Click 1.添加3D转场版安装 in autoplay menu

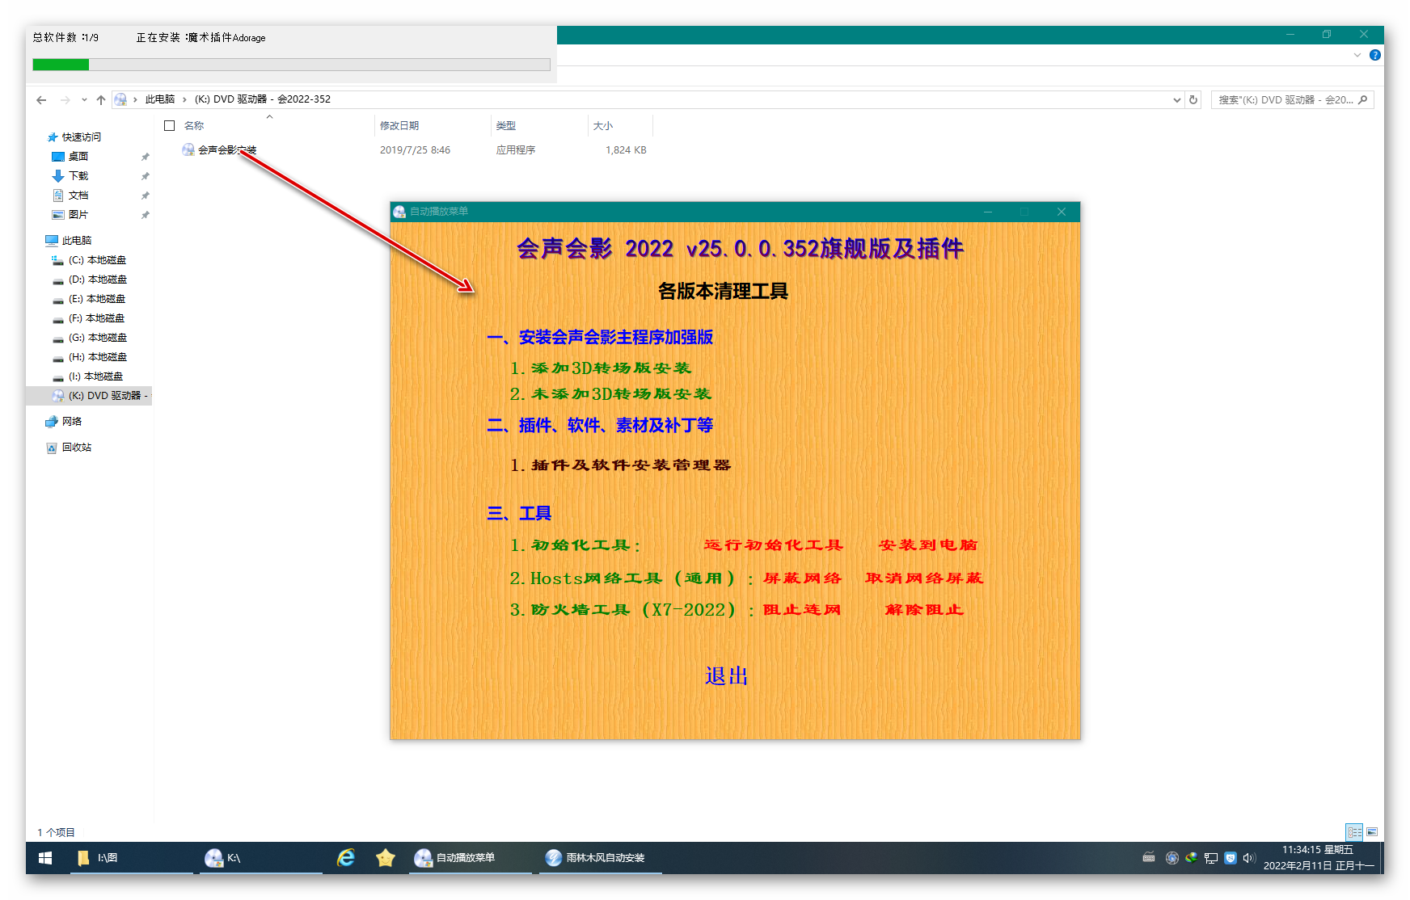point(601,368)
